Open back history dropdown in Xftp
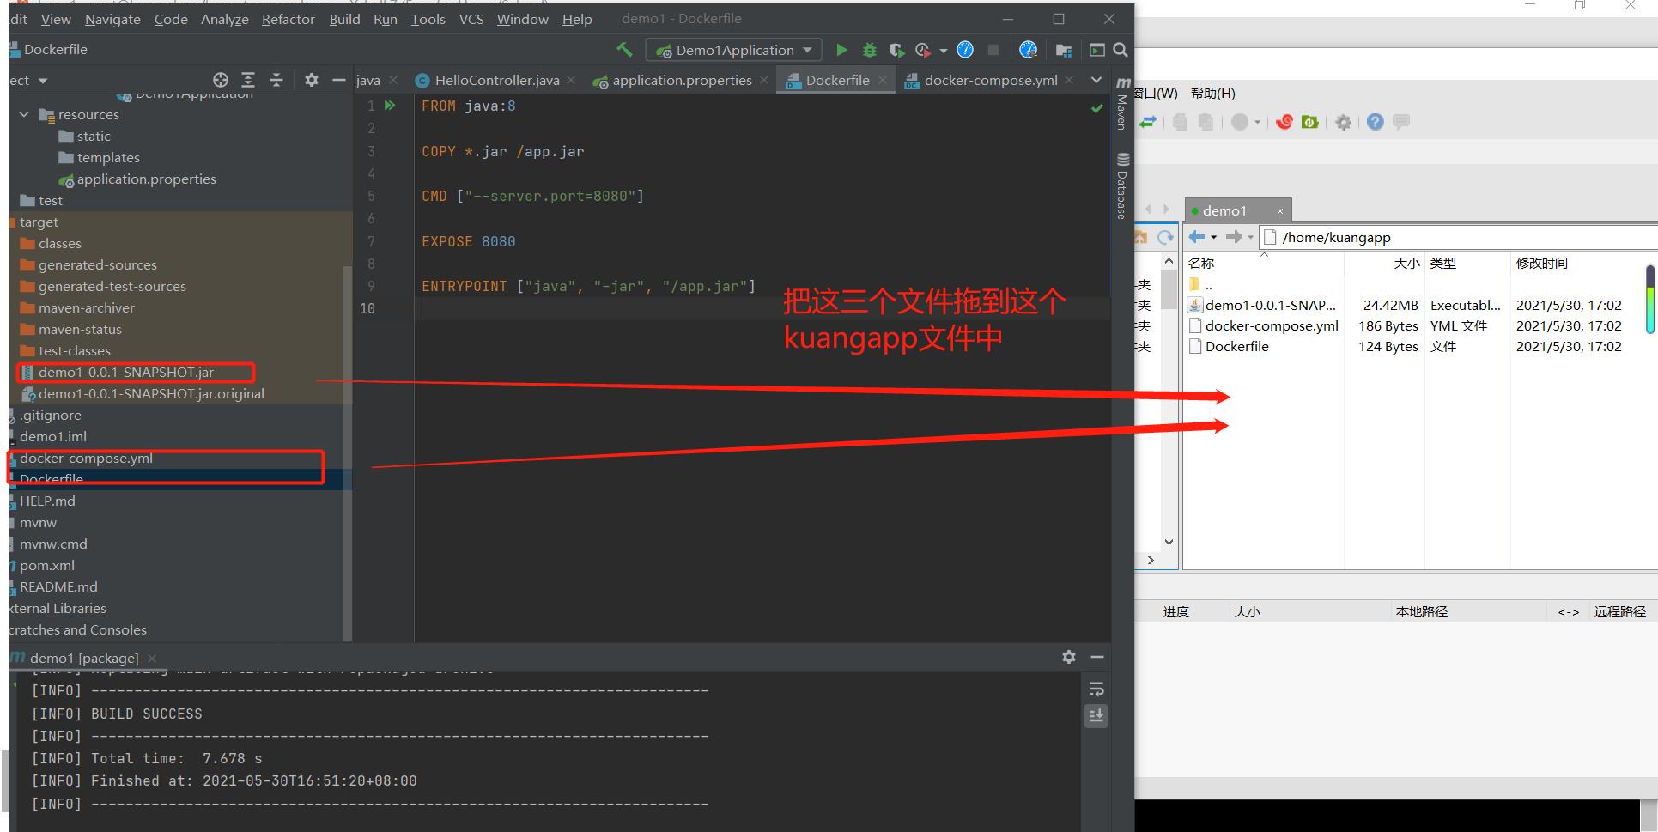 coord(1213,237)
